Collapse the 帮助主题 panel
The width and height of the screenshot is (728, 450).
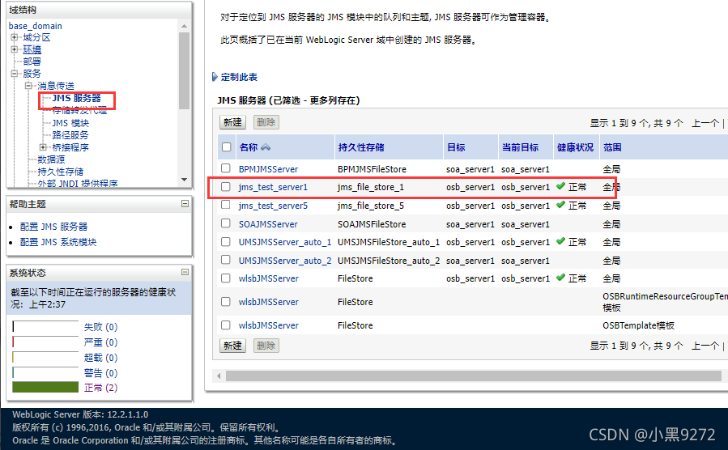point(185,204)
